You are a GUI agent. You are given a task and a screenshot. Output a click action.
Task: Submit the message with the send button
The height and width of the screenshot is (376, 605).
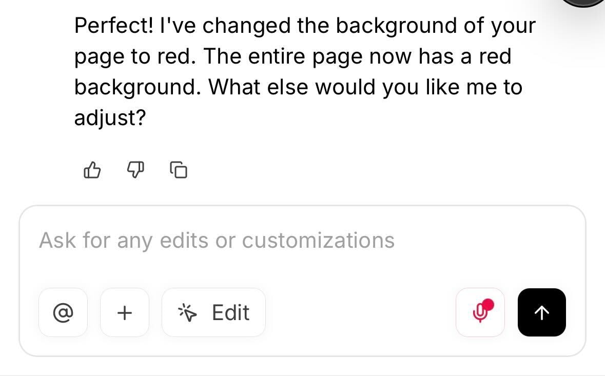[x=541, y=312]
